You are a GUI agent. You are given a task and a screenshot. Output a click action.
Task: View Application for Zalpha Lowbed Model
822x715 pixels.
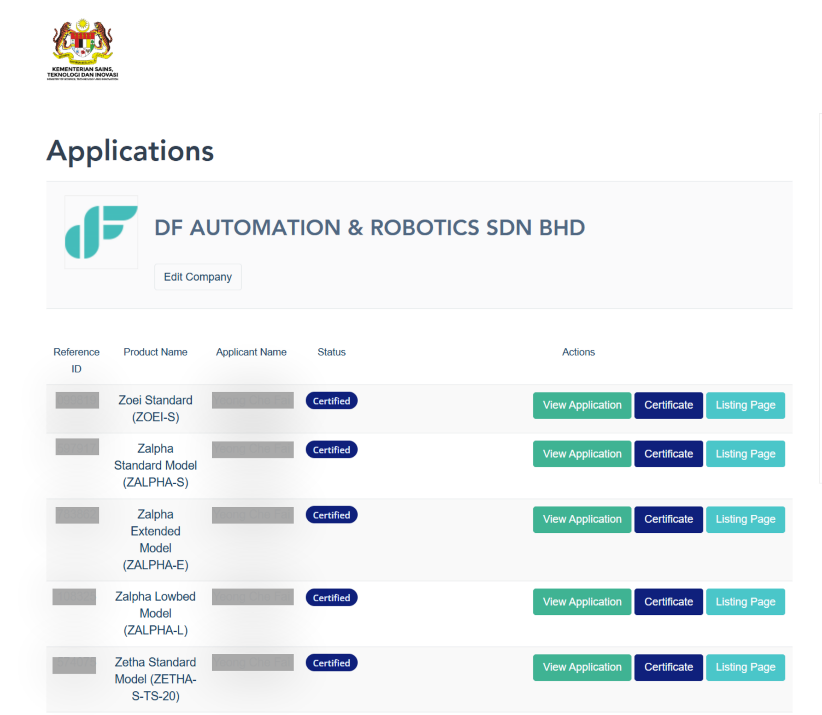pyautogui.click(x=582, y=602)
